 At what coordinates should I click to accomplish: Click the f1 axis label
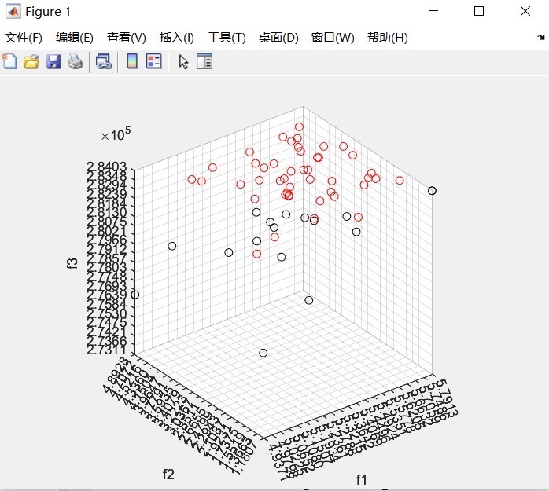point(361,480)
